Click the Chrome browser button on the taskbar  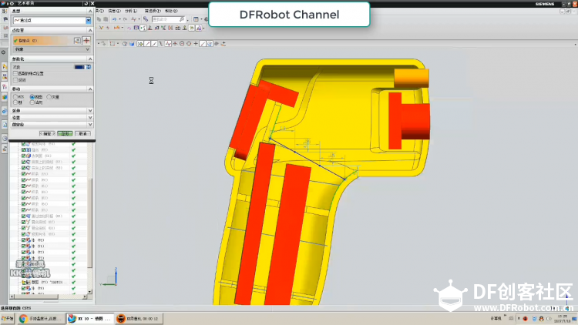pos(40,318)
